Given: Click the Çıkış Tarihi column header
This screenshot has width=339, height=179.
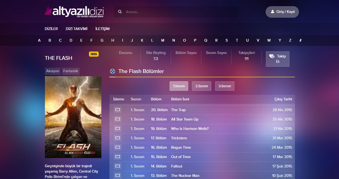Looking at the screenshot, I should tap(283, 99).
